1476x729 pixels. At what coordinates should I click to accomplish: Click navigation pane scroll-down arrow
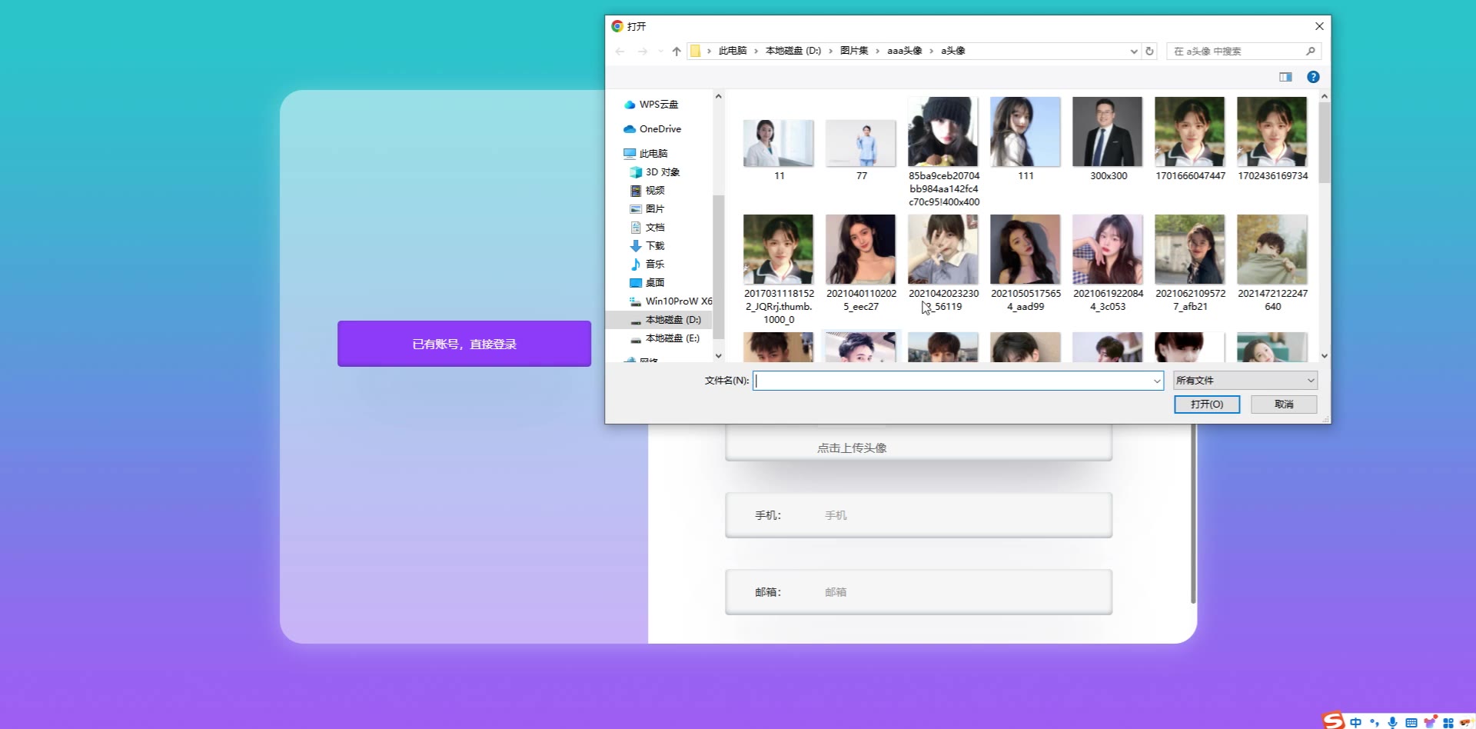click(x=719, y=356)
